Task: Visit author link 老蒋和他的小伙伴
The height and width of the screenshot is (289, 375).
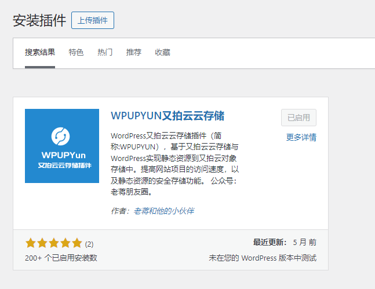Action: (x=164, y=211)
